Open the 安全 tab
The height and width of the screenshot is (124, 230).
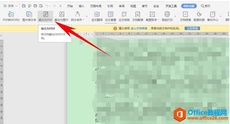(x=156, y=6)
